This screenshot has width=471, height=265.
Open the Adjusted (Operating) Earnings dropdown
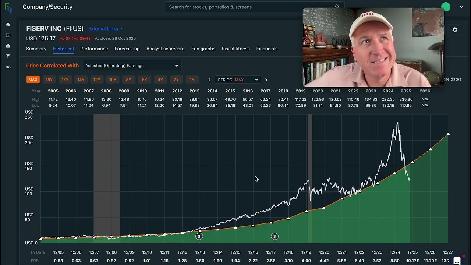[x=132, y=66]
